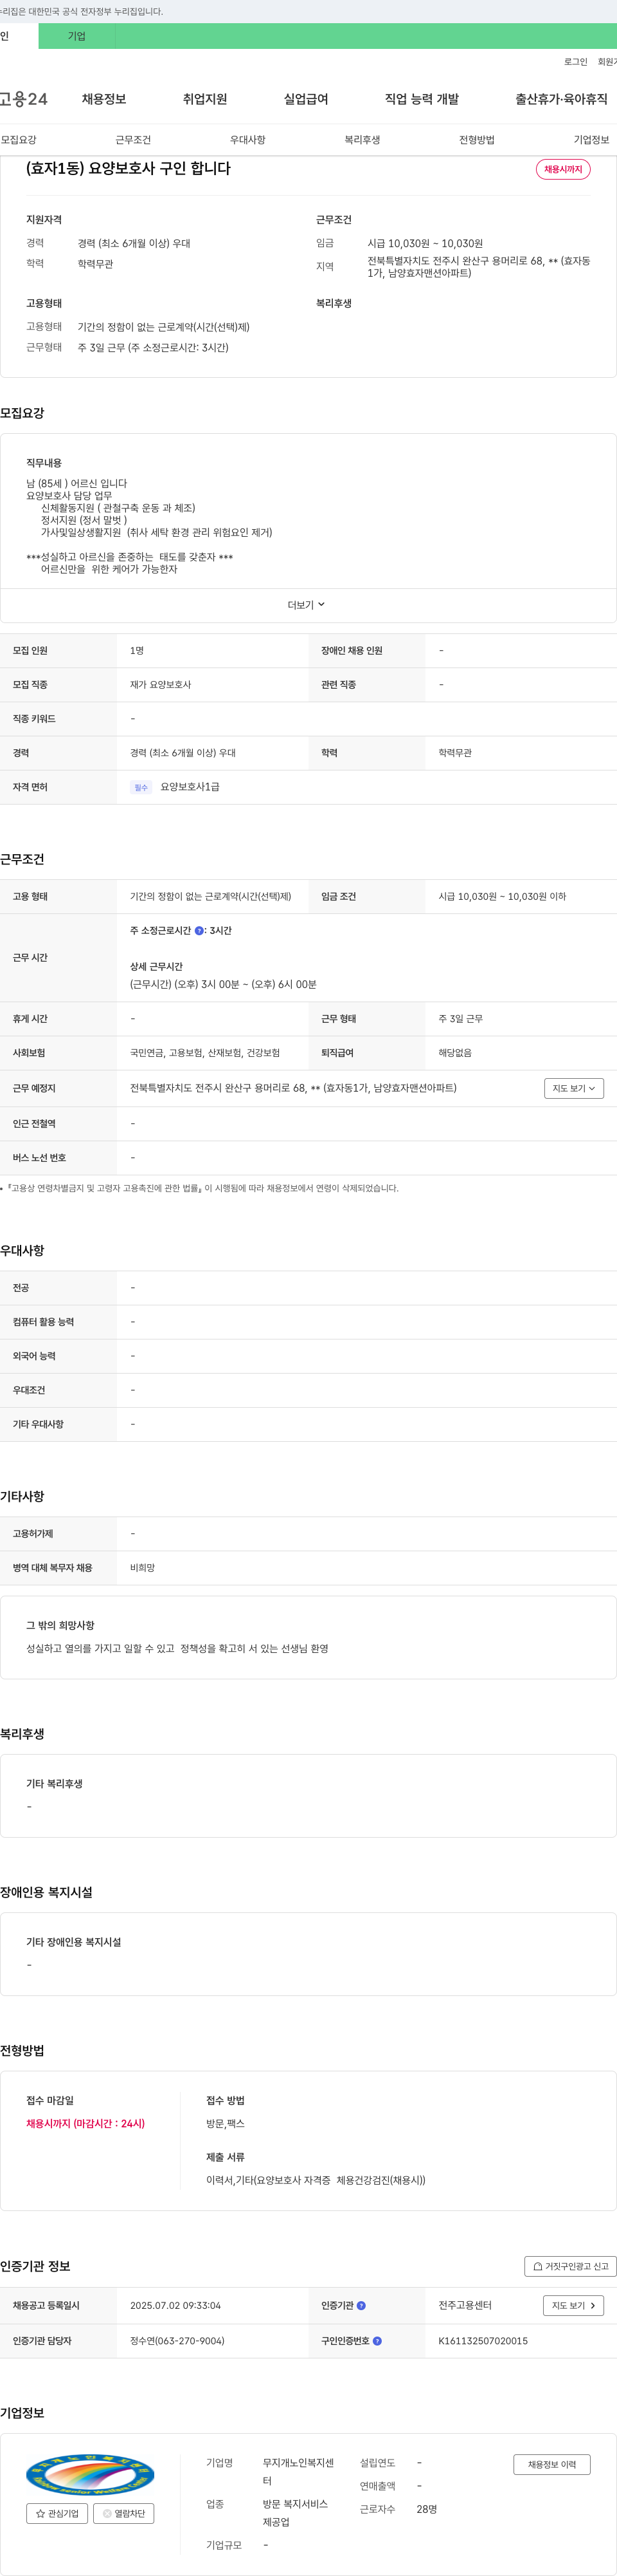Click the 고용24 logo

pyautogui.click(x=23, y=99)
